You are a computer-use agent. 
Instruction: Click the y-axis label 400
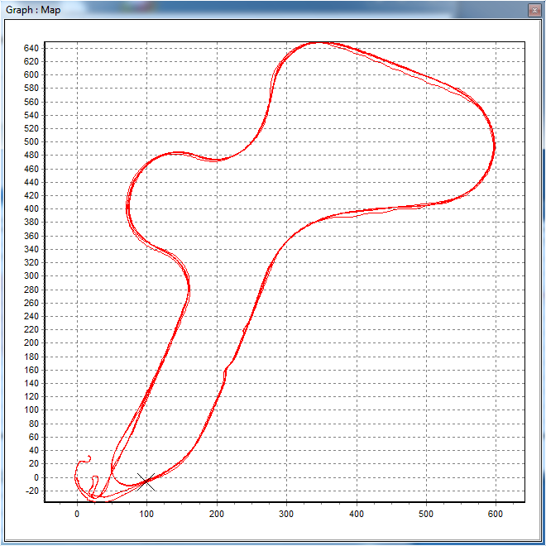[31, 209]
